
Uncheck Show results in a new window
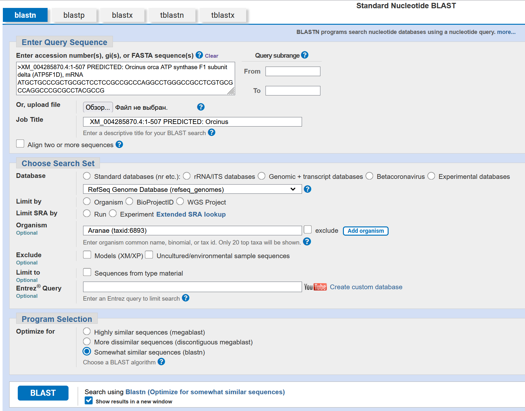click(x=89, y=401)
